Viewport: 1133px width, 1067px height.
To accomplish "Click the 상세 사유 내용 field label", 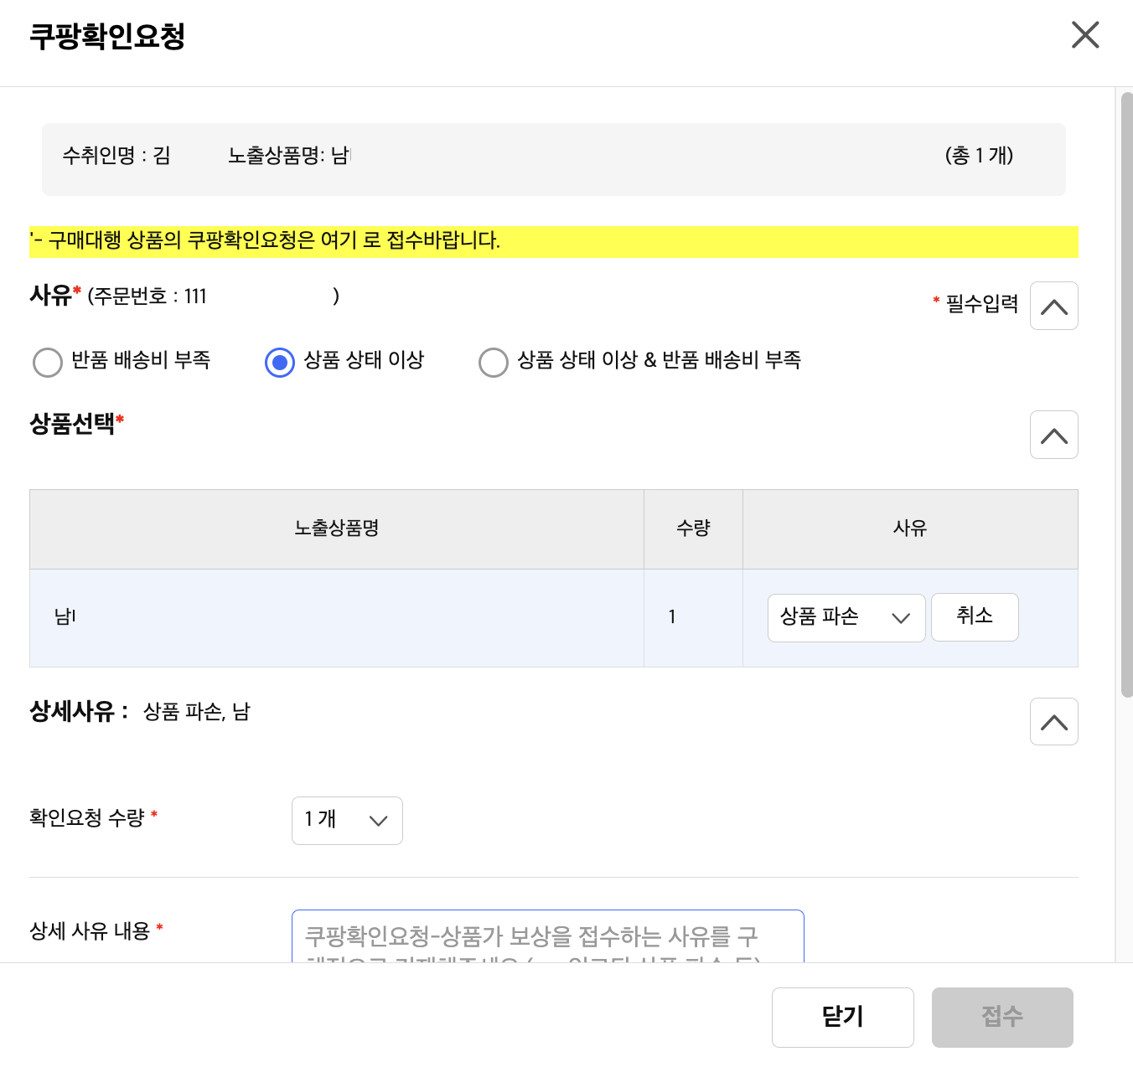I will click(x=90, y=931).
